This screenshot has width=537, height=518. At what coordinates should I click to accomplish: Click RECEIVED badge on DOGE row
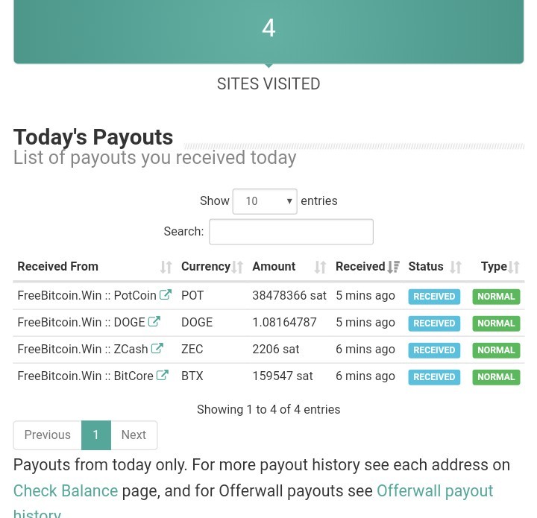click(x=434, y=323)
